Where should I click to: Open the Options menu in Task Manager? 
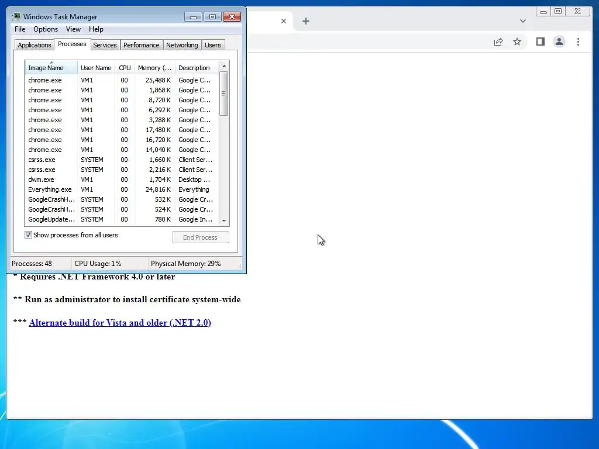point(46,29)
